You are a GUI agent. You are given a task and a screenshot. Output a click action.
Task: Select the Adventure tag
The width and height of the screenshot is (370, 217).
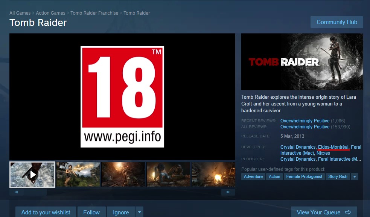pos(253,176)
